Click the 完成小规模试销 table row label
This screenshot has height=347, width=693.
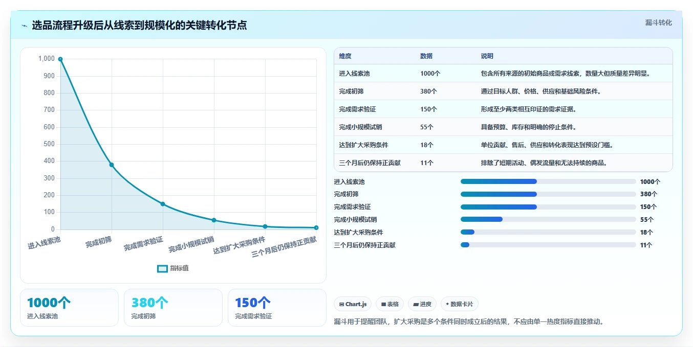tap(360, 127)
